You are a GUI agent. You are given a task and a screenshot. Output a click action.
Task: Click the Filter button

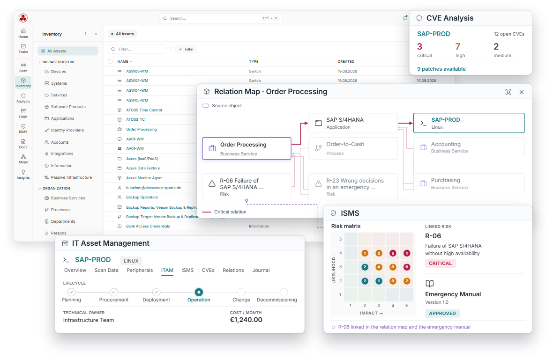(186, 49)
